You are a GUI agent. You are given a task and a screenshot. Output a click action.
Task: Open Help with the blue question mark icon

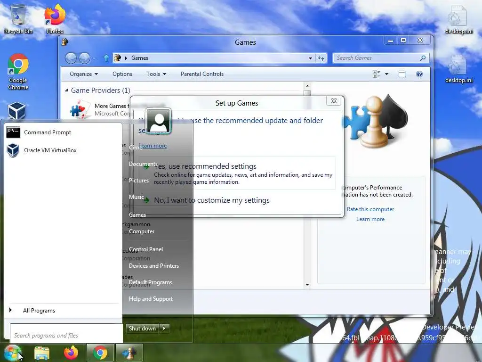pos(419,74)
